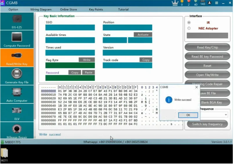Screen dimensions: 234x165
Task: Click Read BE key Password button
Action: coord(207,56)
